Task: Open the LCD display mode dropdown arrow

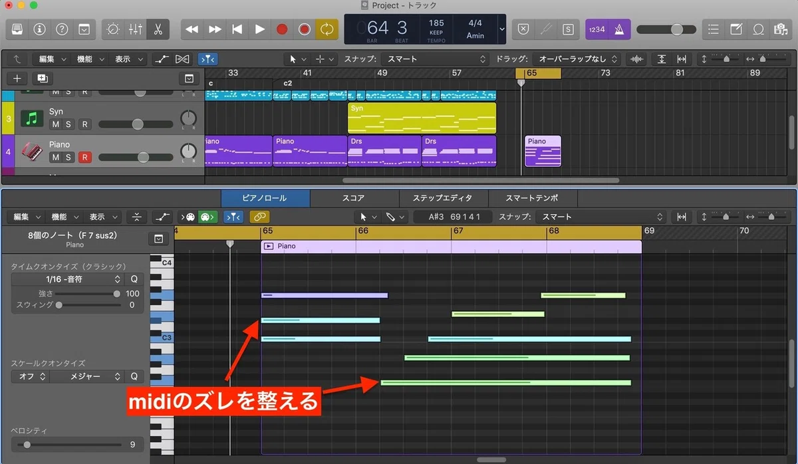Action: 501,29
